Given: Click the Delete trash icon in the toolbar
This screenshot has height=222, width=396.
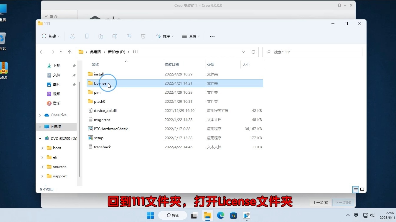Looking at the screenshot, I should pos(143,36).
